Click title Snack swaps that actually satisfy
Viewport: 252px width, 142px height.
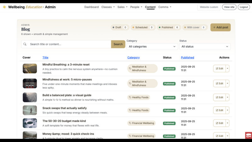(x=65, y=108)
